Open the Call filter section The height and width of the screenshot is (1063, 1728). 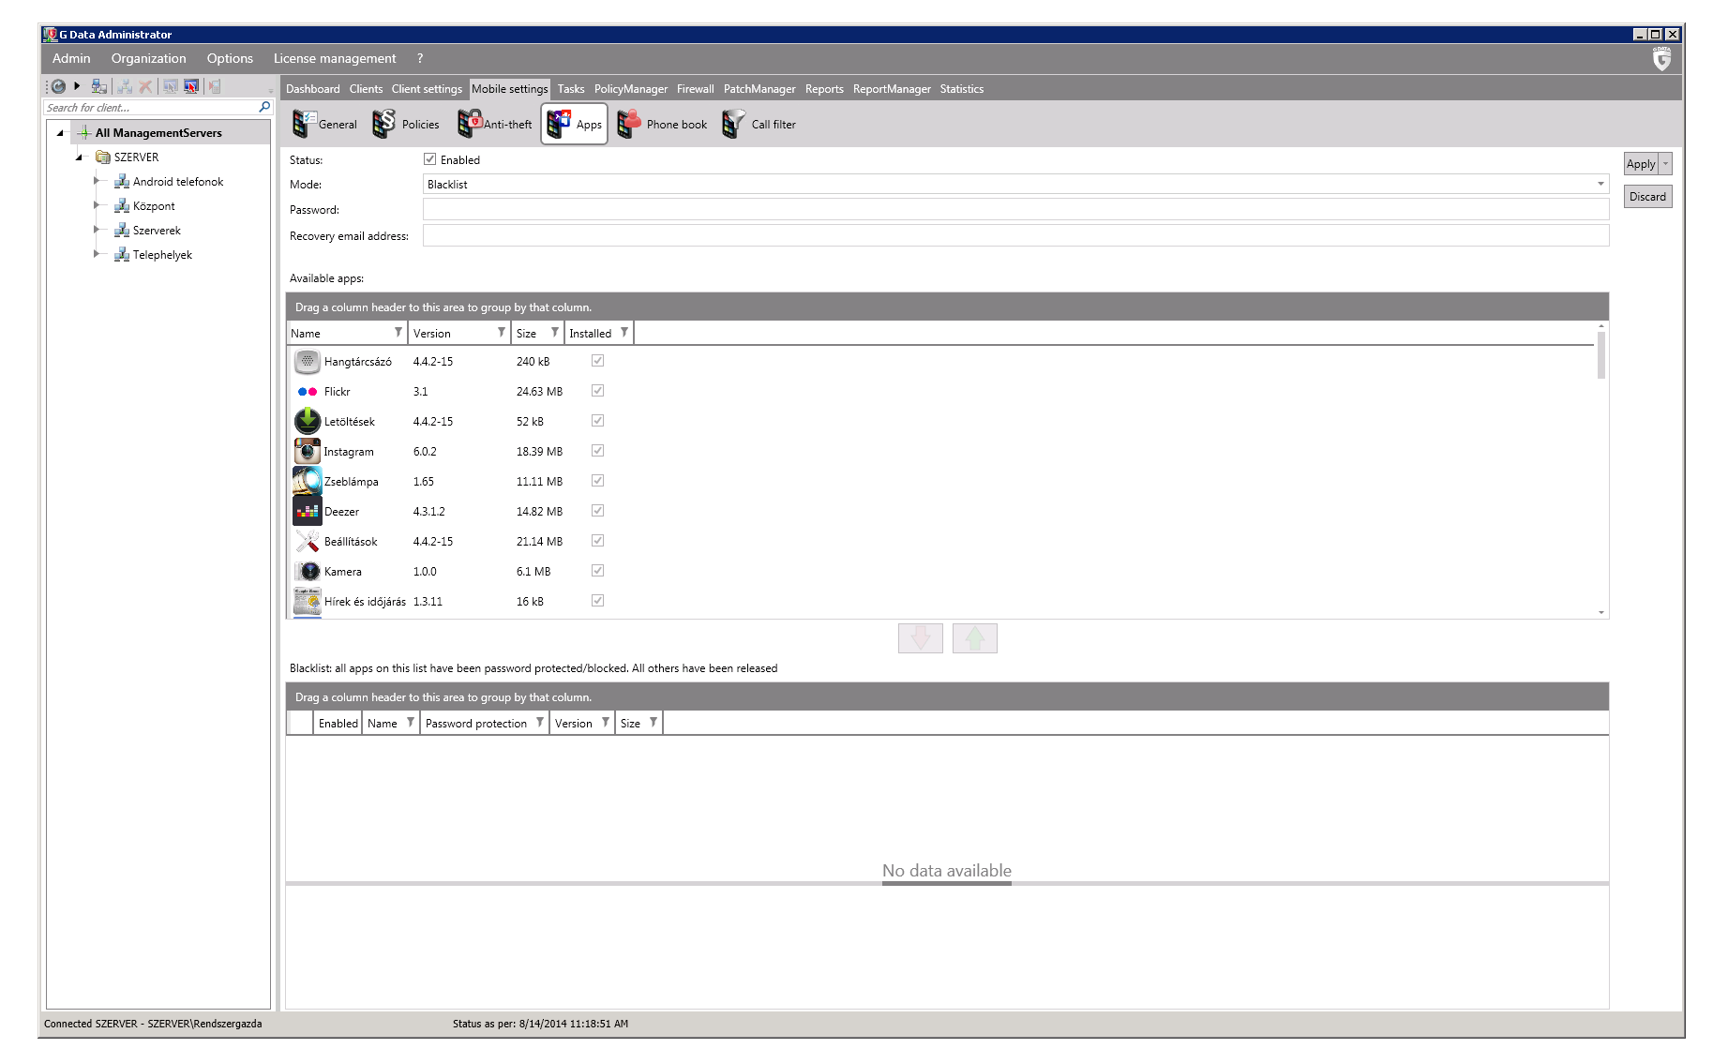pos(759,124)
